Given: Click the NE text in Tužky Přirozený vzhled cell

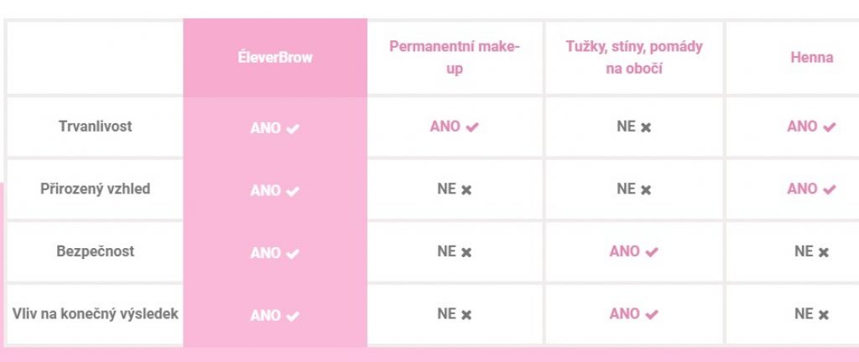Looking at the screenshot, I should [x=626, y=189].
